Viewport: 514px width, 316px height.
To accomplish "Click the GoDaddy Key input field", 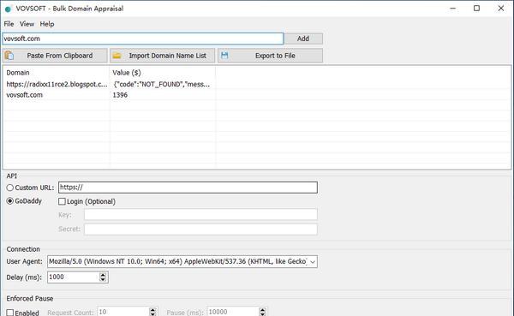I will [200, 215].
